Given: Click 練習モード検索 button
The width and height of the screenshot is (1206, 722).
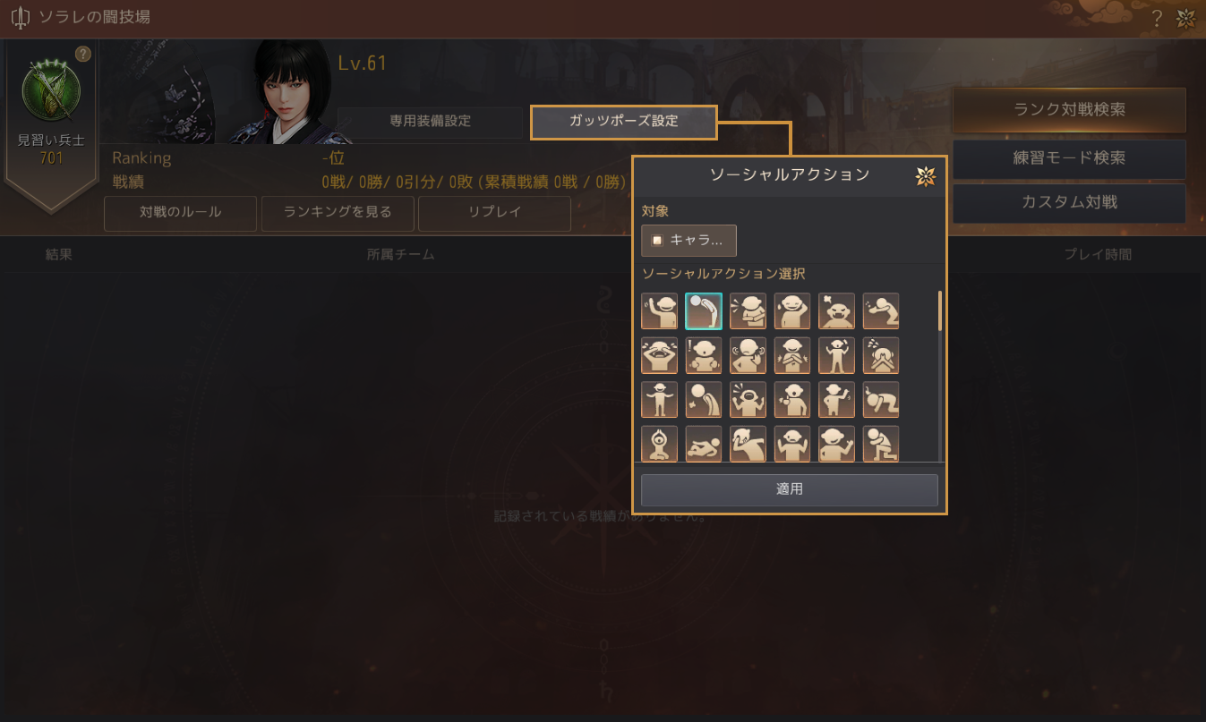Looking at the screenshot, I should click(1069, 158).
